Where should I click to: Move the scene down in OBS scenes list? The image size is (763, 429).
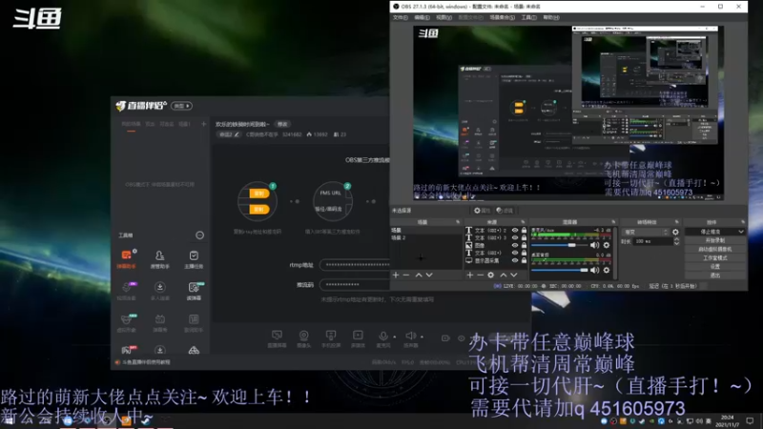pos(429,275)
